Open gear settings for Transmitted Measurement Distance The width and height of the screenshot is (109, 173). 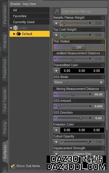coord(103,53)
